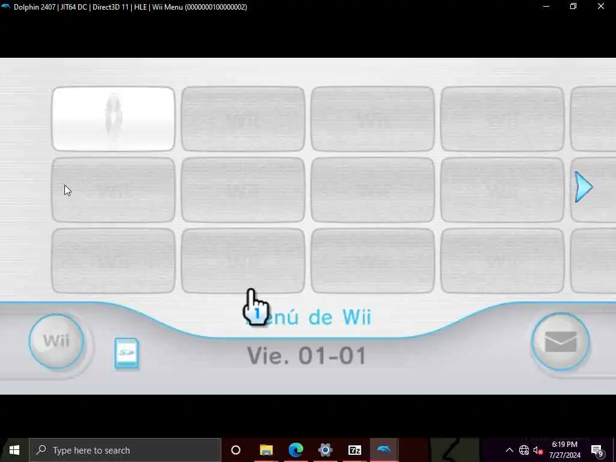Open the round Wii button
Viewport: 616px width, 462px height.
tap(57, 341)
